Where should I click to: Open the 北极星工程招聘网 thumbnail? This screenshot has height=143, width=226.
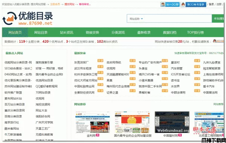pos(209,122)
